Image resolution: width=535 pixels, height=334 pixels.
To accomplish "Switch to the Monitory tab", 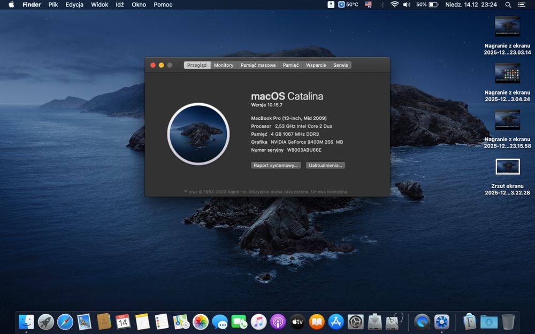I will click(224, 65).
